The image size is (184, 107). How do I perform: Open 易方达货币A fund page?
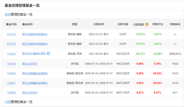[30, 93]
